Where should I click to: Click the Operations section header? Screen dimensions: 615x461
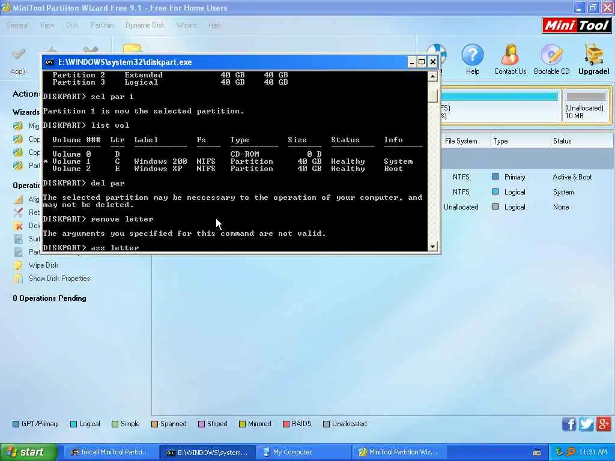pos(26,185)
